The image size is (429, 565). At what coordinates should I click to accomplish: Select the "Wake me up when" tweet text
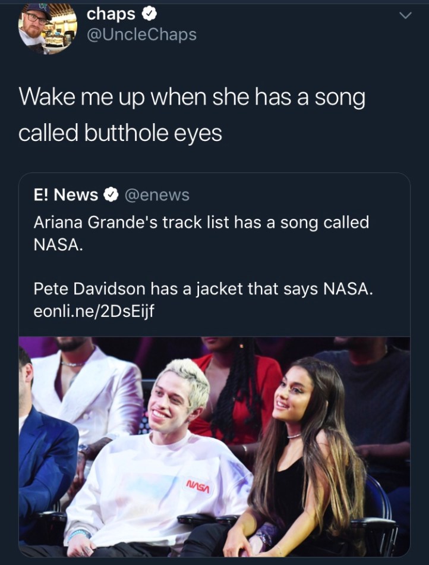[x=192, y=115]
